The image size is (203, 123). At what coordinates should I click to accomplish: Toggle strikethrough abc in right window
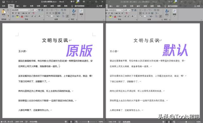click(x=116, y=13)
